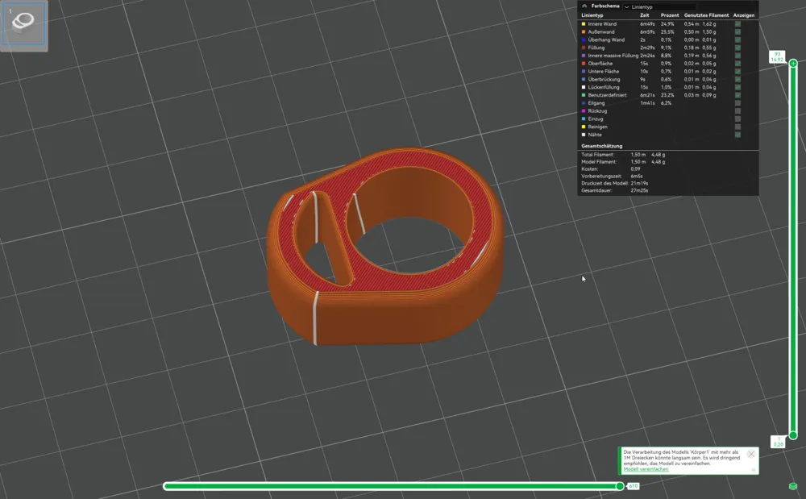The height and width of the screenshot is (499, 806).
Task: Enable display of Rückzug moves
Action: tap(737, 111)
